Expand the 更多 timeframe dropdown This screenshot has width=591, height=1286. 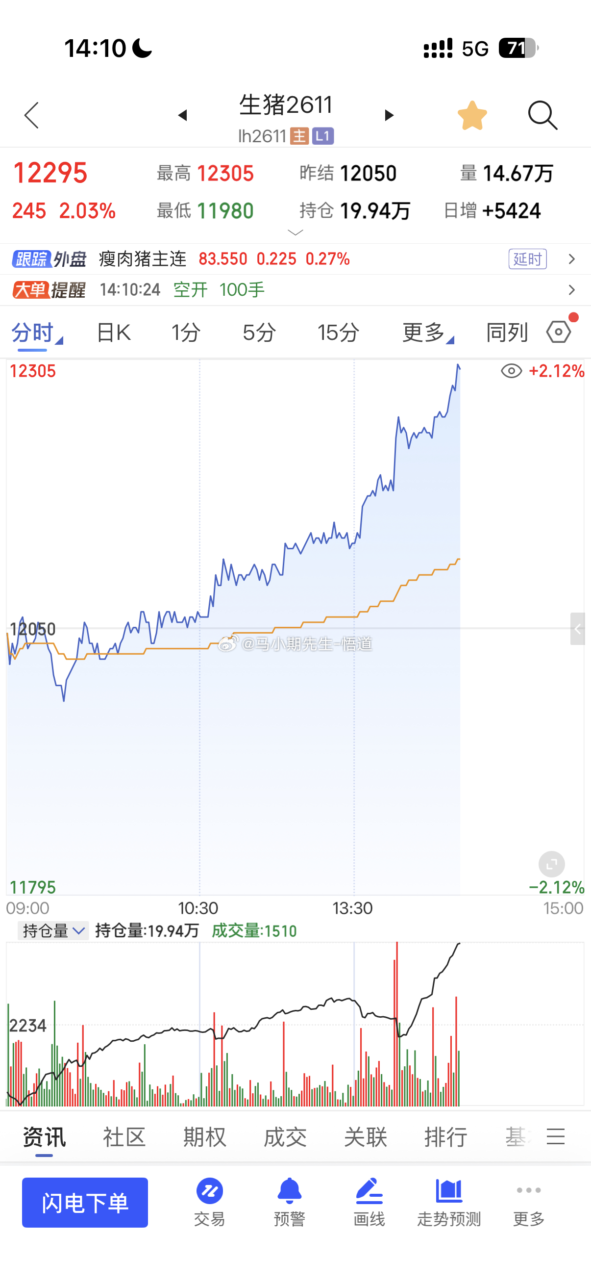coord(428,333)
